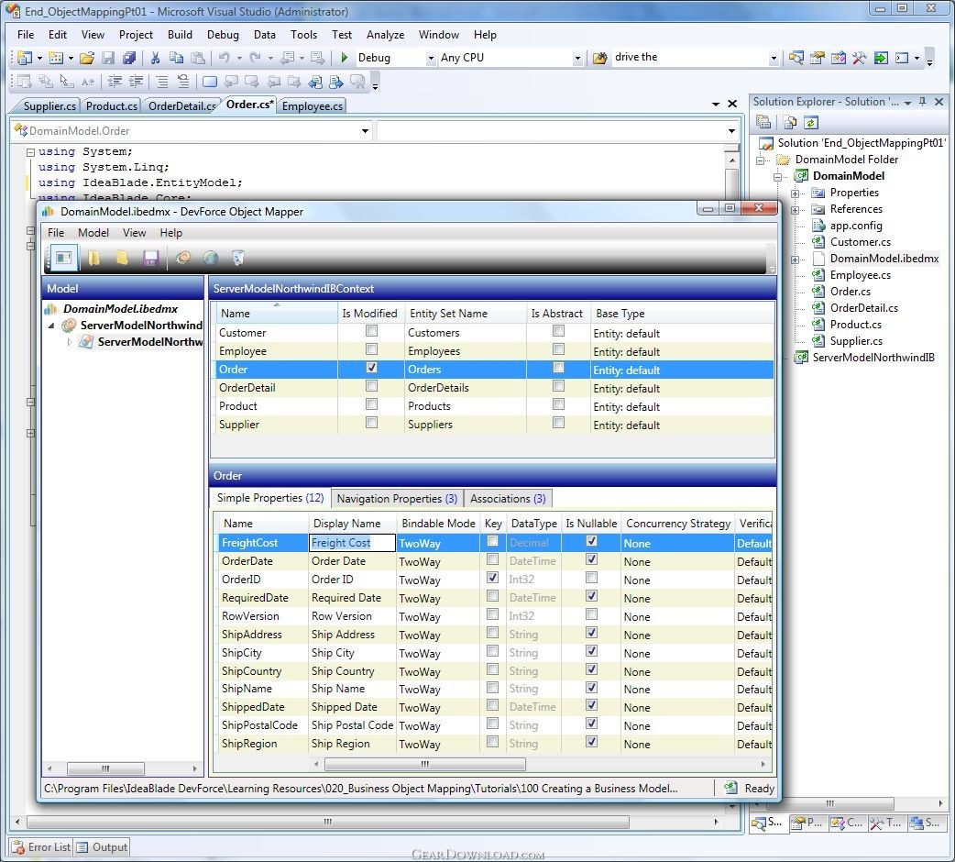Click the Uncomment Lines icon in text editor toolbar

(x=182, y=82)
